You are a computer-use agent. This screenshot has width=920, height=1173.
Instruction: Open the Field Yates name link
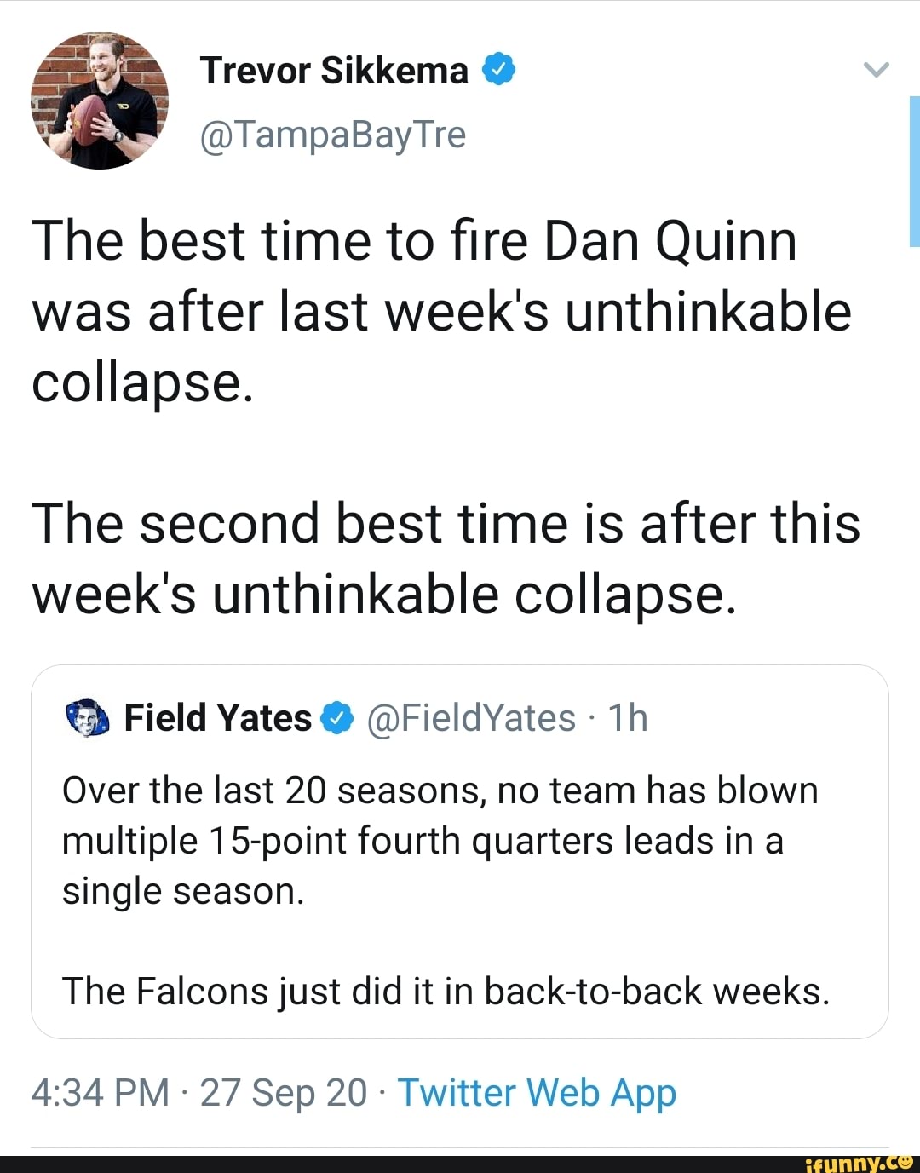click(218, 718)
